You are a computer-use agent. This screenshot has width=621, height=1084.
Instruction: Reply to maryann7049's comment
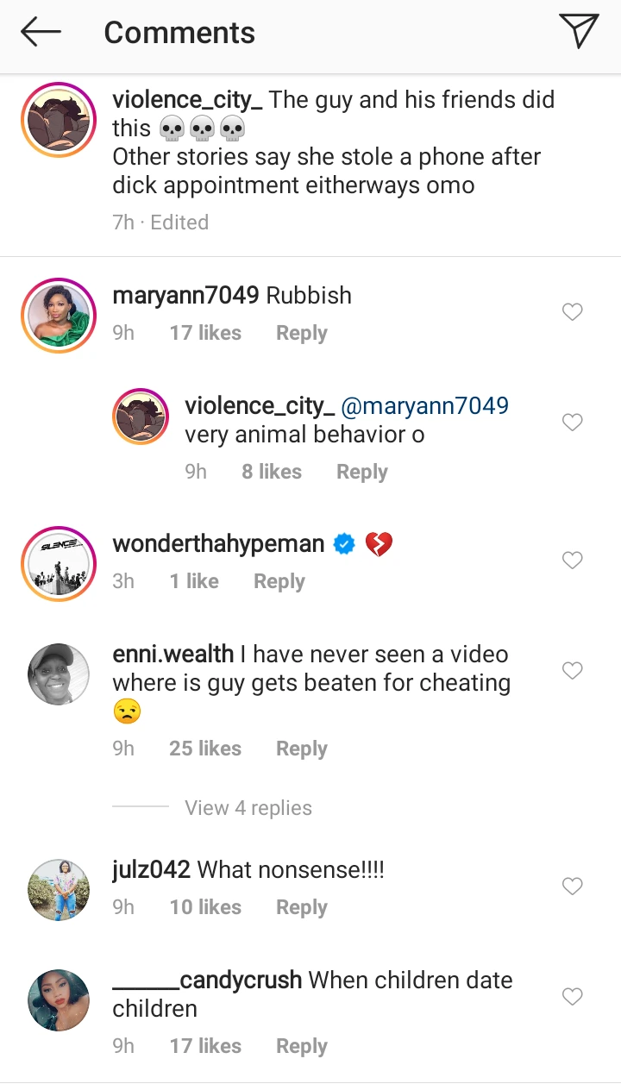[301, 333]
